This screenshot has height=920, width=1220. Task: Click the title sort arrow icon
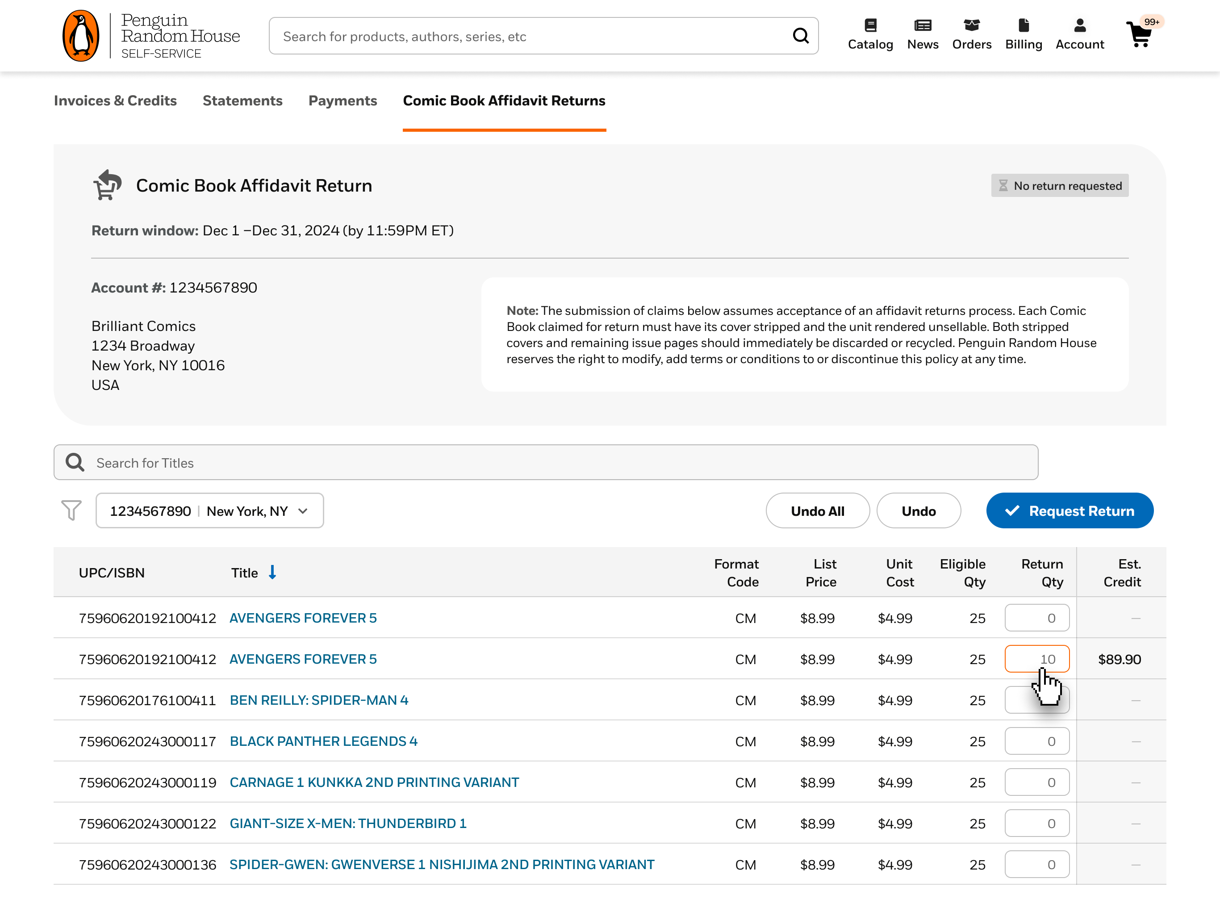(272, 573)
